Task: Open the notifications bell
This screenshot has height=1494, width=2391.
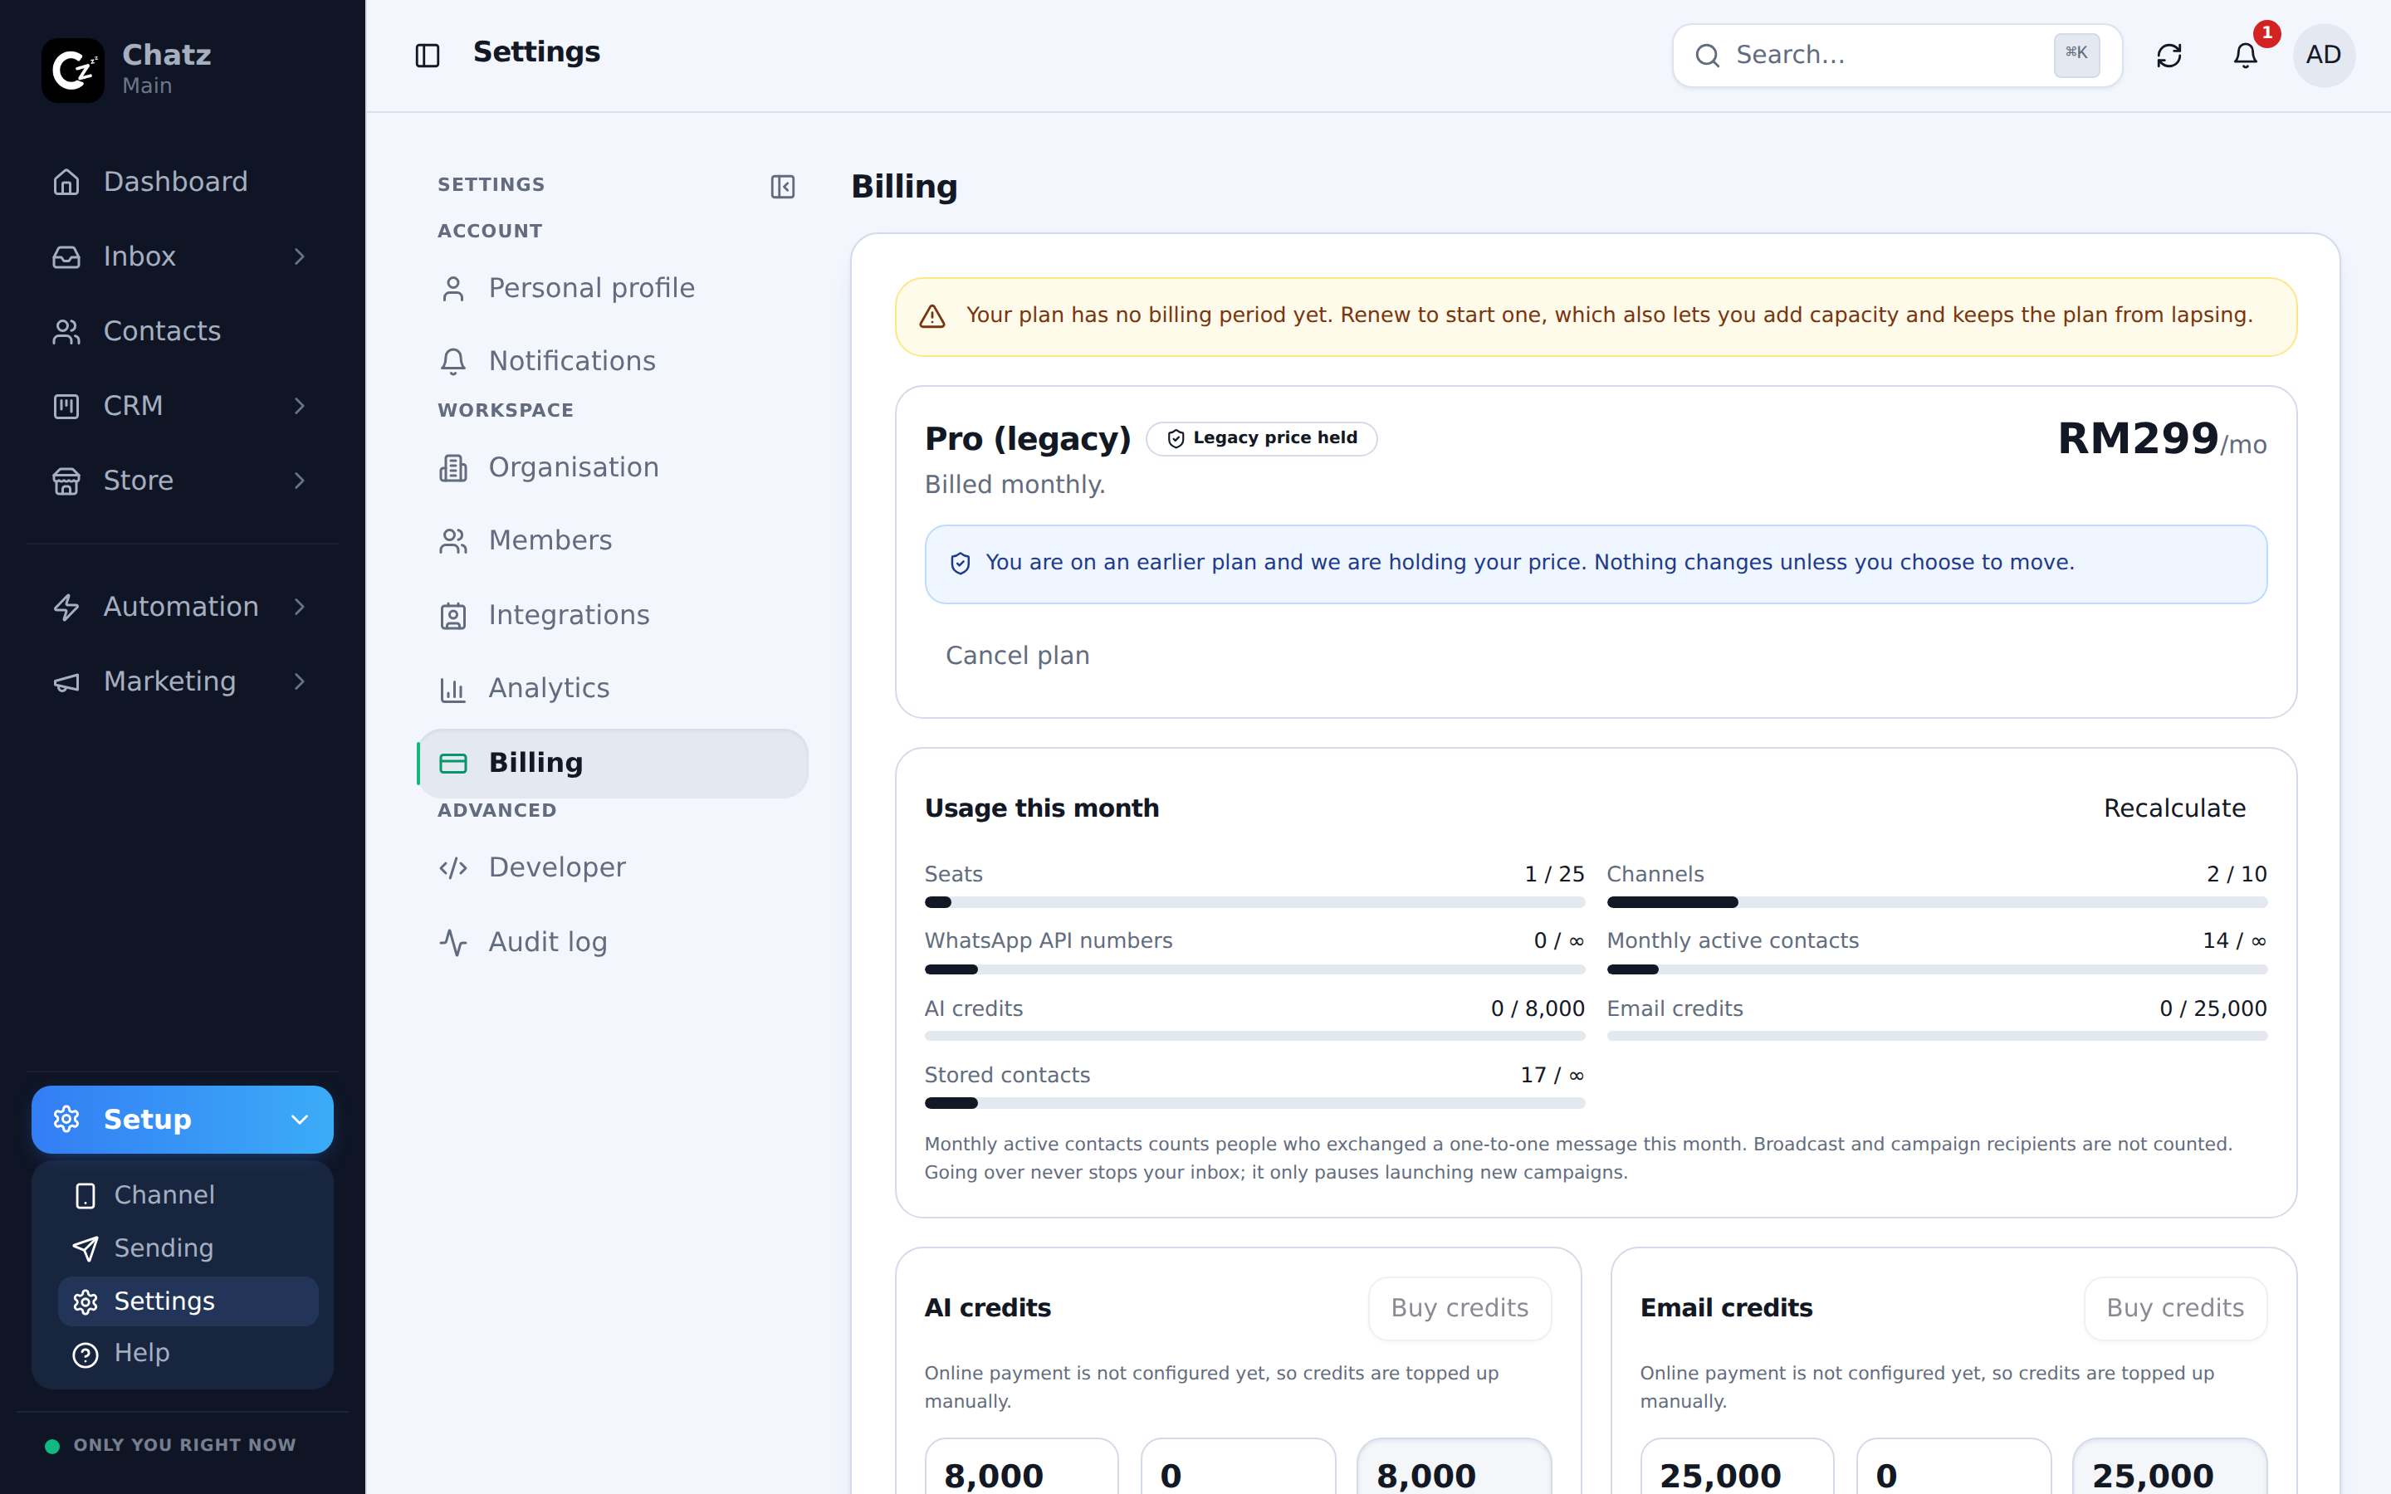Action: [x=2245, y=56]
